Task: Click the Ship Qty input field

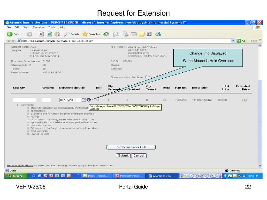Action: (x=25, y=100)
